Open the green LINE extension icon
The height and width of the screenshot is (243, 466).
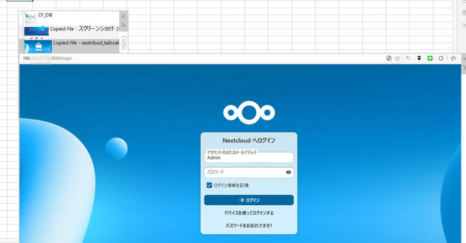(x=430, y=58)
